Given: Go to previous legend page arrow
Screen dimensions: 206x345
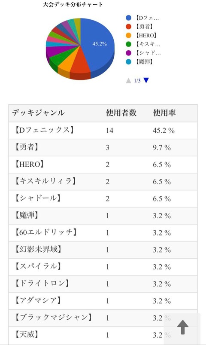Looking at the screenshot, I should coord(128,80).
